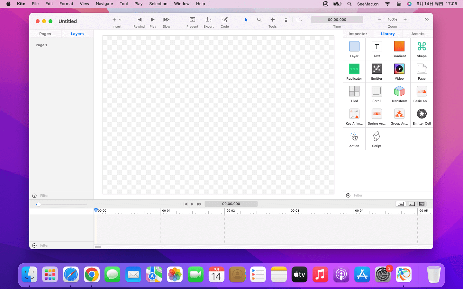
Task: Open the Navigate menu
Action: [104, 4]
